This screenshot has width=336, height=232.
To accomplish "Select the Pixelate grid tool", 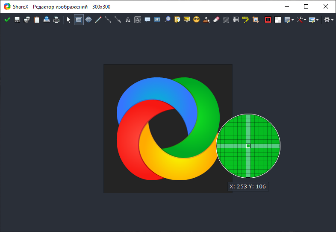I will [236, 20].
